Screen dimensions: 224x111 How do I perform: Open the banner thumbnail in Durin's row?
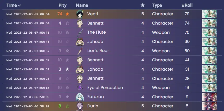209,106
